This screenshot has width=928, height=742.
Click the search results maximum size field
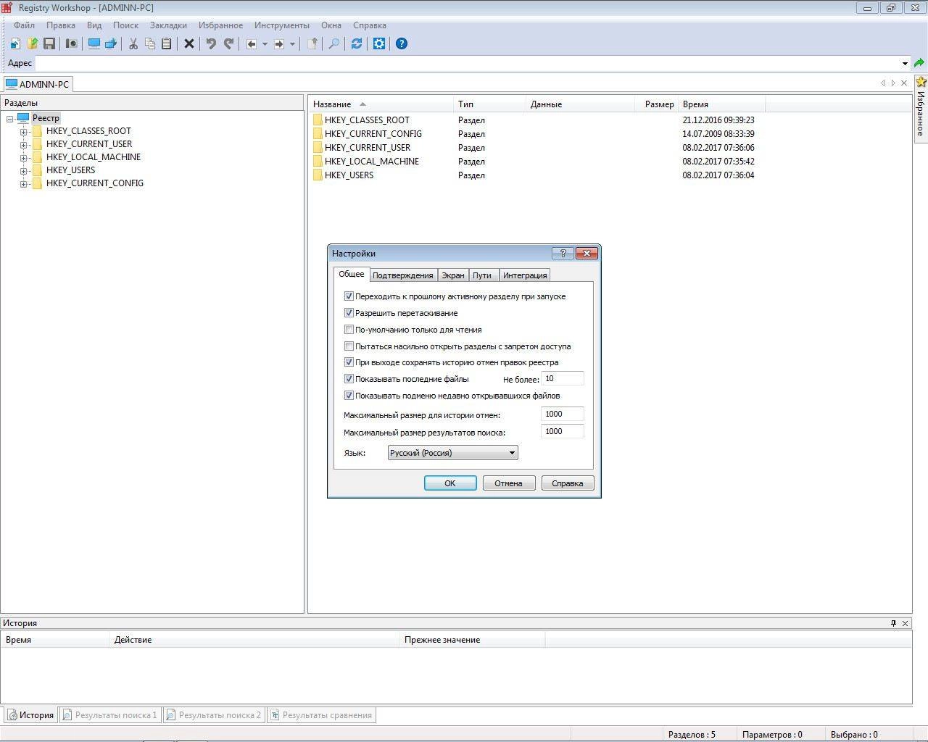pos(562,432)
